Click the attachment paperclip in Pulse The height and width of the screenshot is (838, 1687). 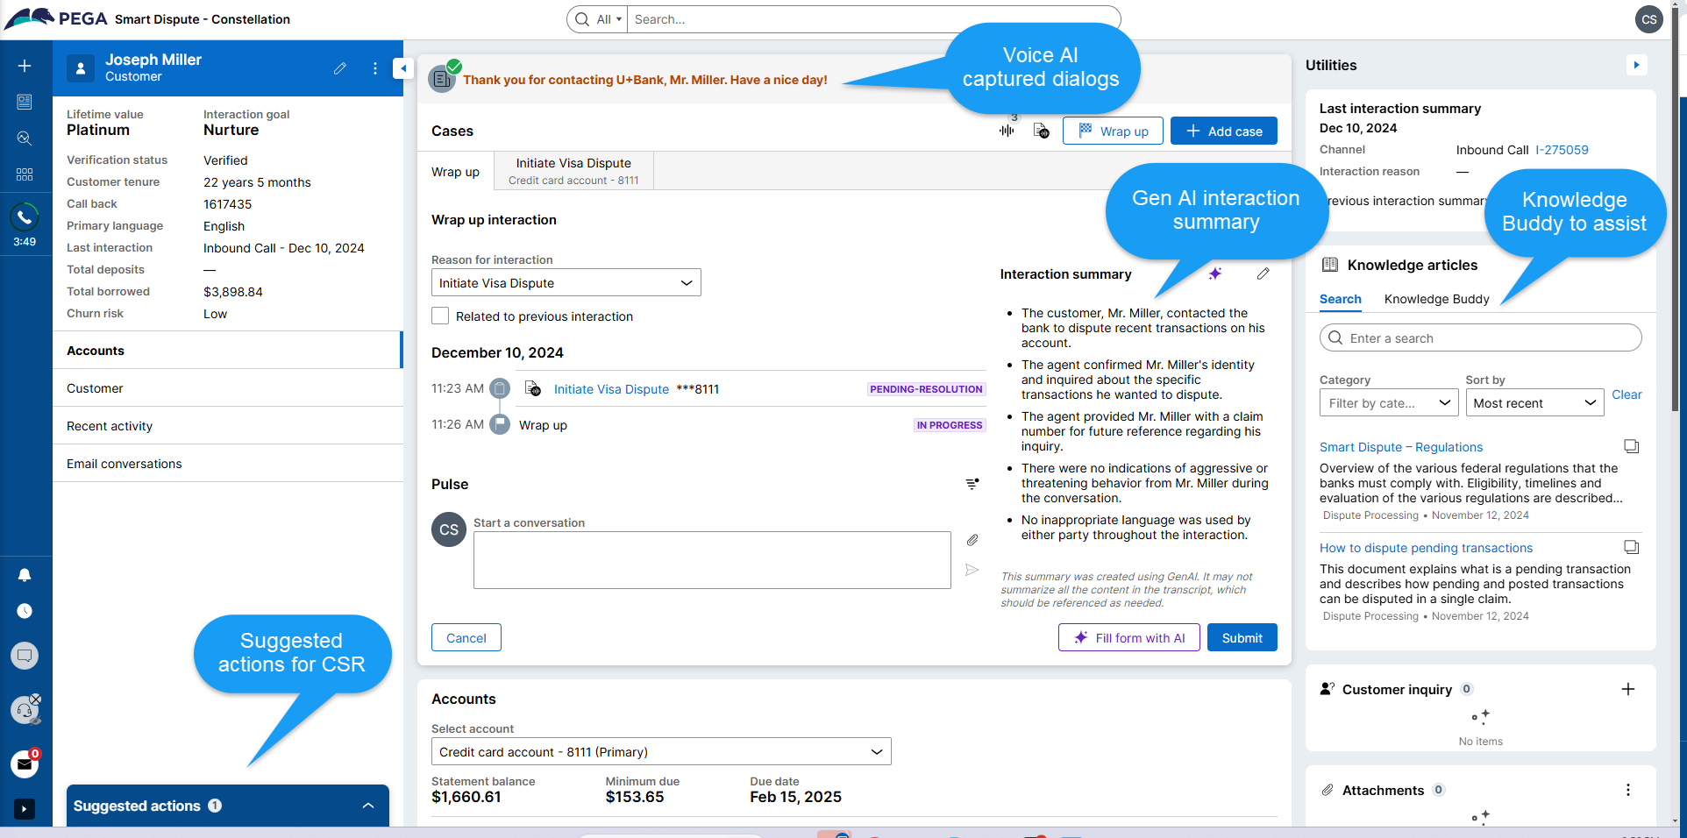[972, 540]
